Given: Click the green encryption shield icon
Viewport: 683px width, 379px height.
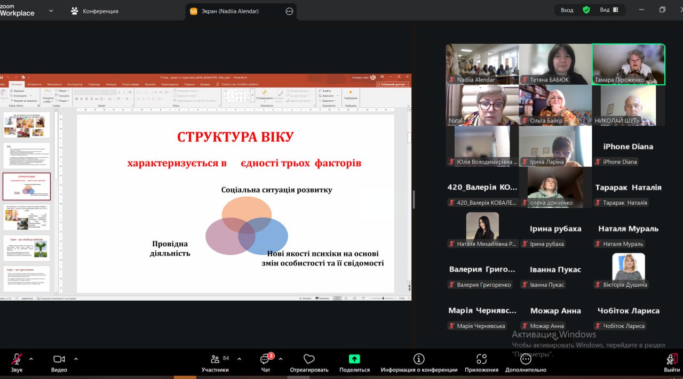Looking at the screenshot, I should pos(586,10).
